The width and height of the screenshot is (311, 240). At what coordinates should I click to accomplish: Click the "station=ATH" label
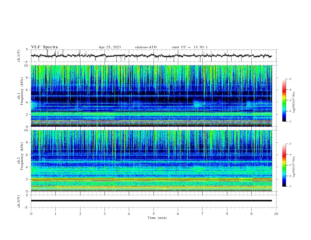(146, 47)
